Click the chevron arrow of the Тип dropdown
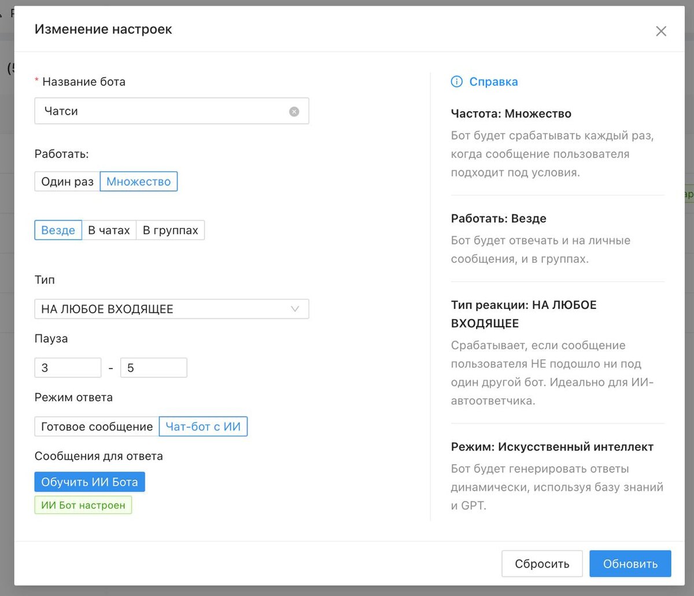 point(295,309)
